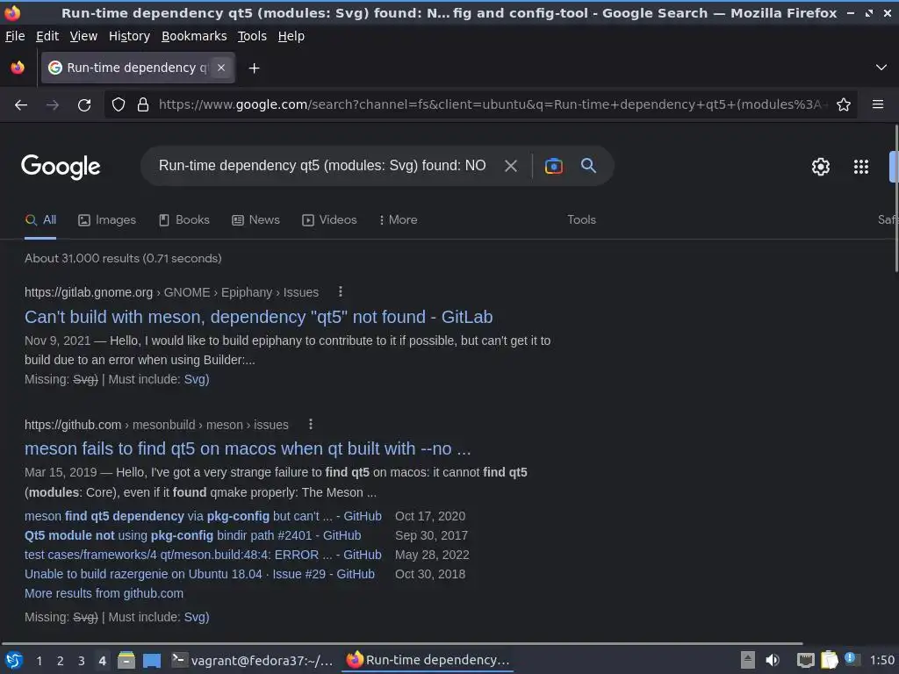Open the Bookmarks menu
The width and height of the screenshot is (899, 674).
click(194, 36)
